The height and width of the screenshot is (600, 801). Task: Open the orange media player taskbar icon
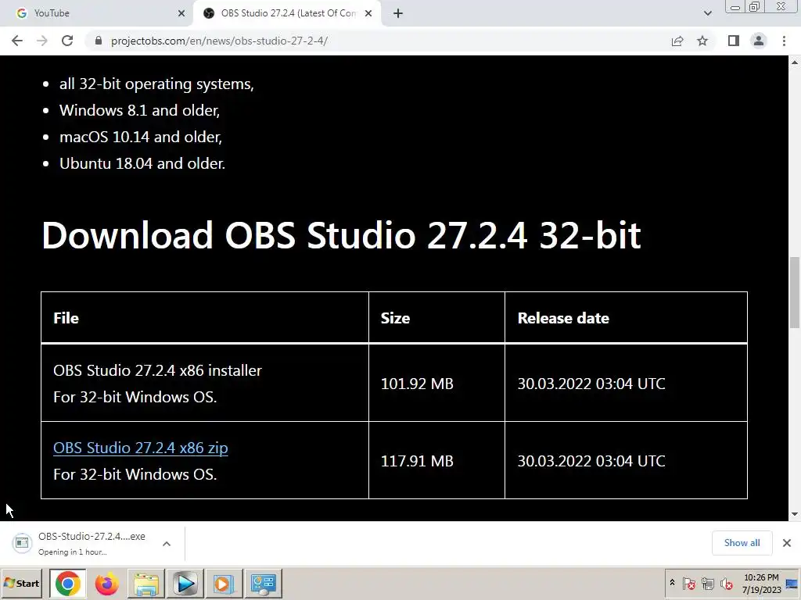click(224, 583)
